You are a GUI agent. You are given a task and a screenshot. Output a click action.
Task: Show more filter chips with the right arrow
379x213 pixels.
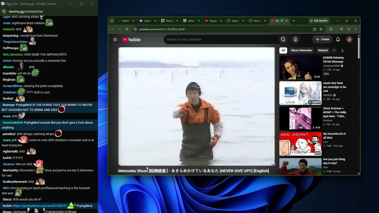click(x=342, y=51)
